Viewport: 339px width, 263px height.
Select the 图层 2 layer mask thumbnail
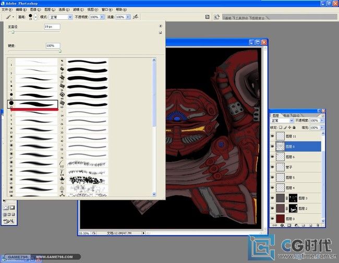click(x=293, y=208)
